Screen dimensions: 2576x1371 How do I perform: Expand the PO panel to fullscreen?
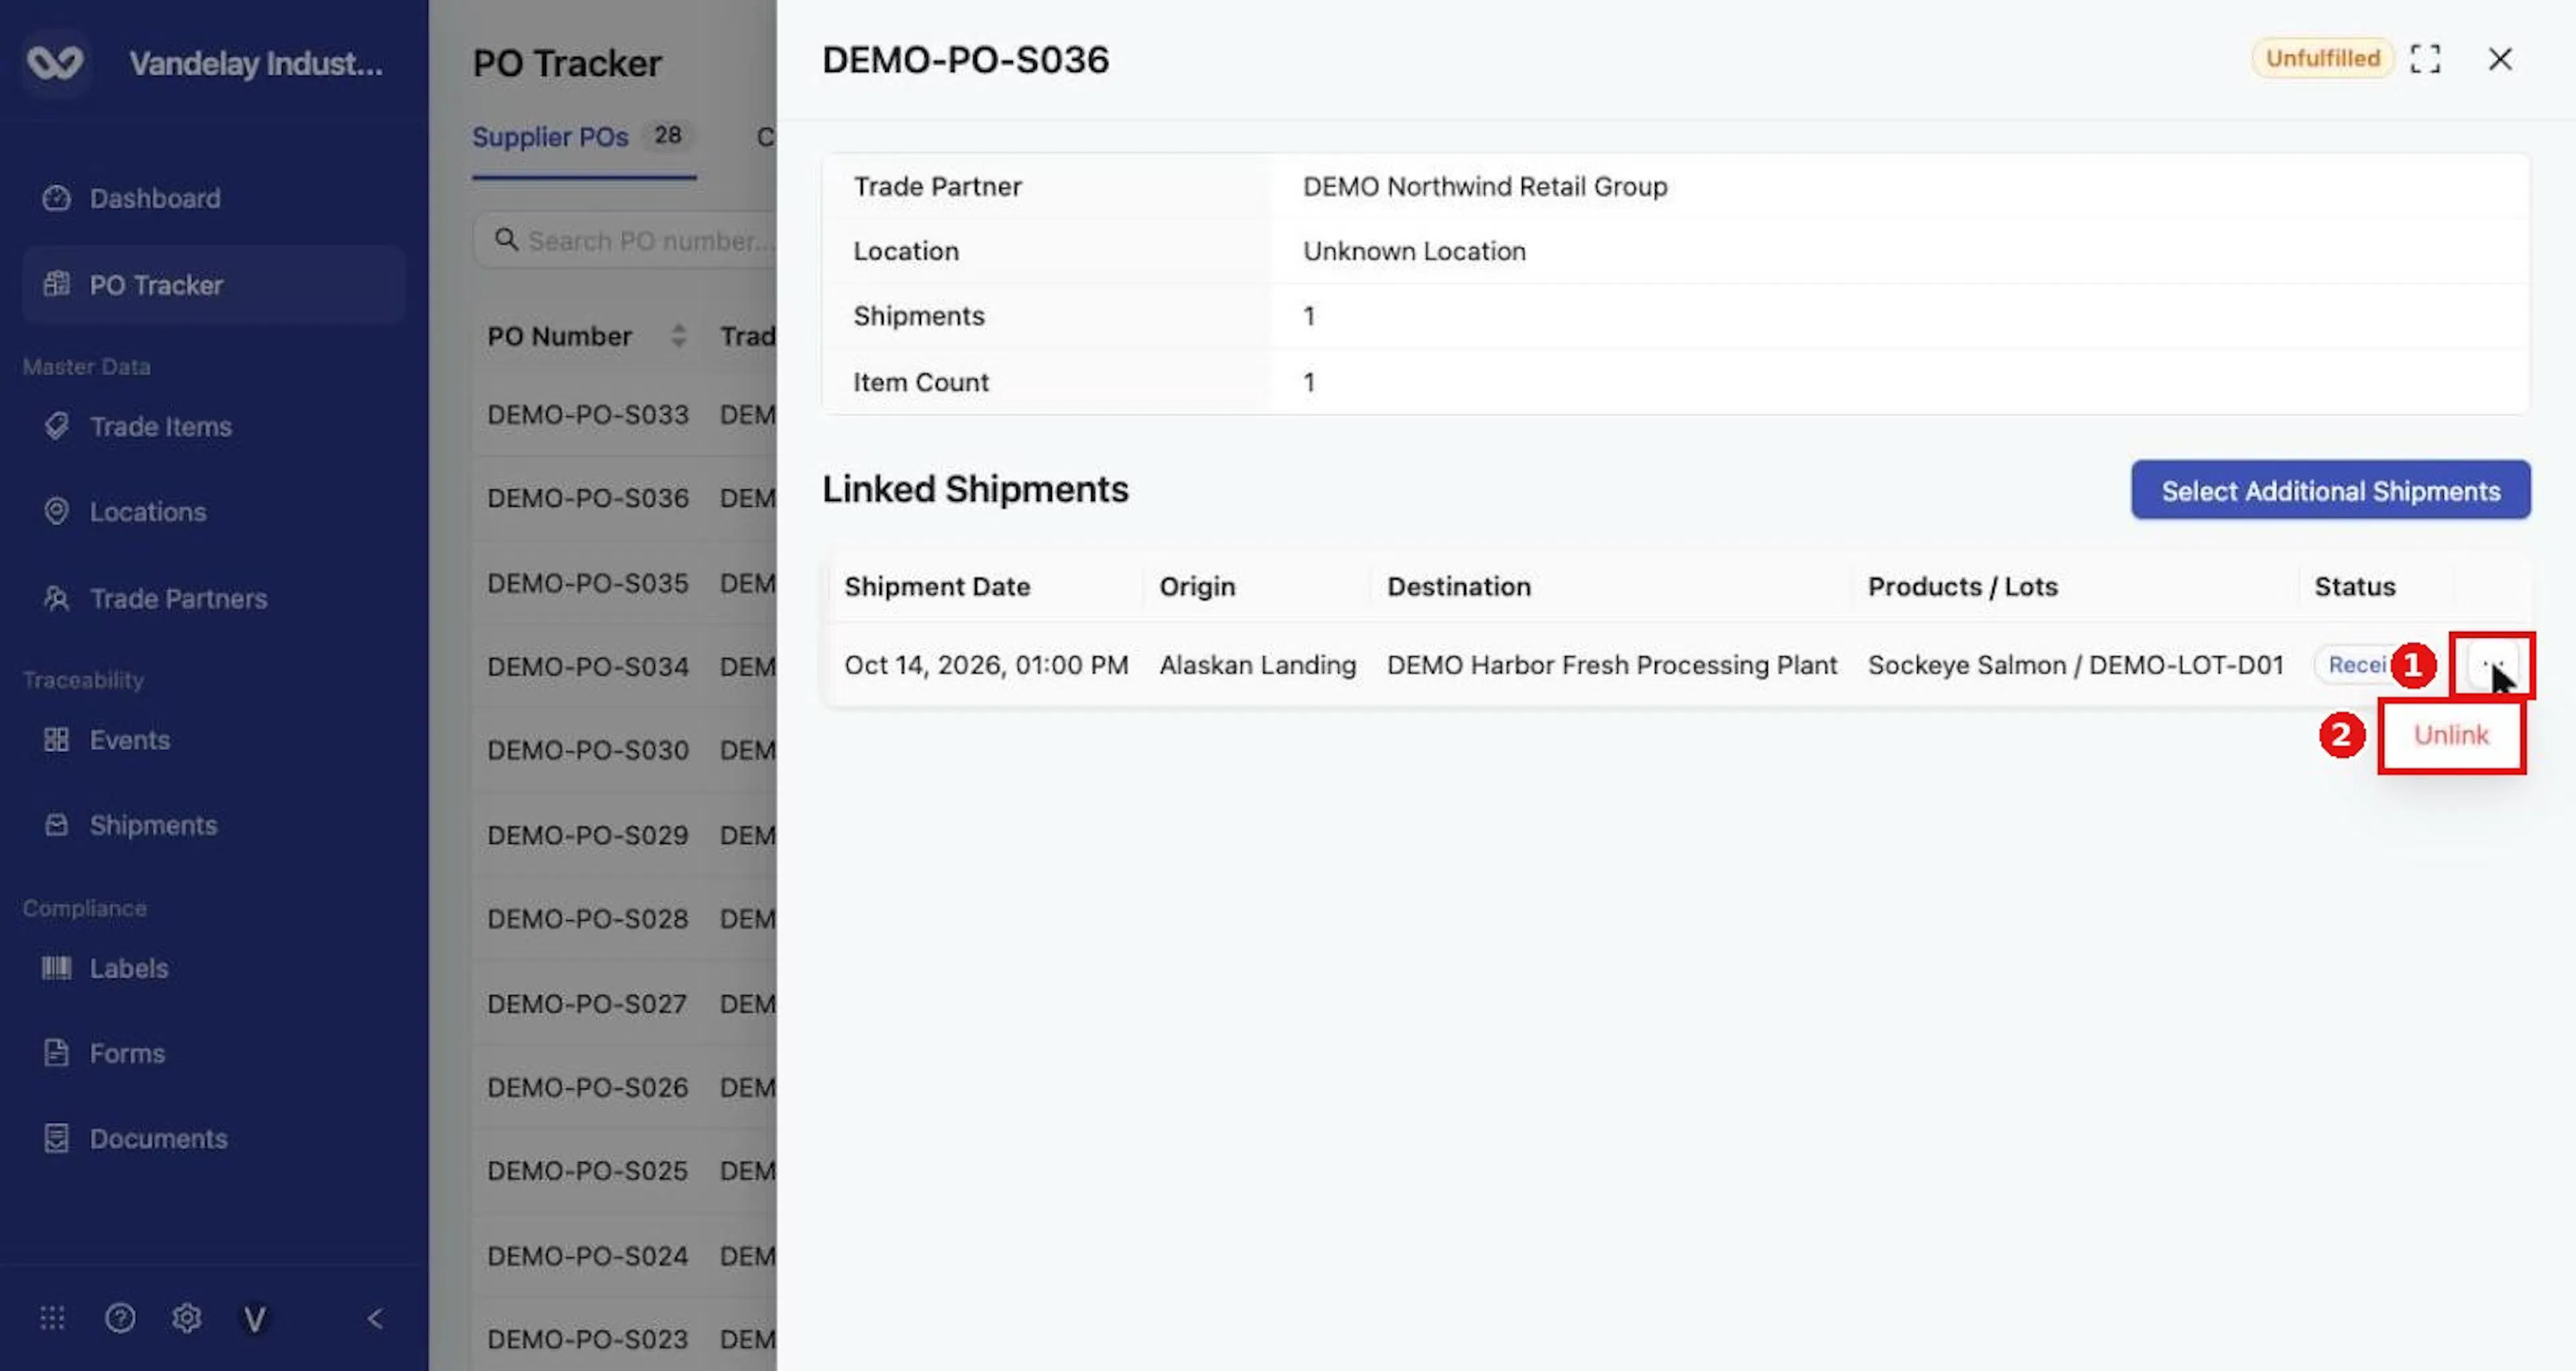[x=2425, y=59]
